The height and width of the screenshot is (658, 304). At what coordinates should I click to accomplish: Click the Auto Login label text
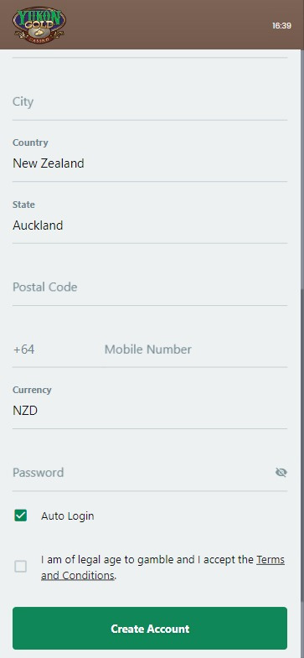pos(68,516)
